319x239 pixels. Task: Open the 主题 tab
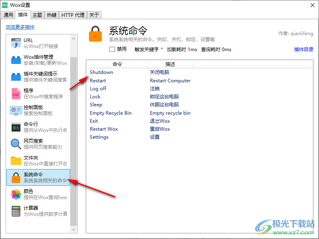(37, 15)
